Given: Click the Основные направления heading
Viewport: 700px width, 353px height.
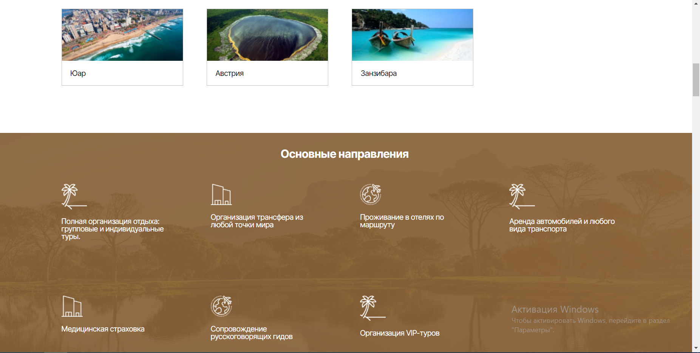Looking at the screenshot, I should point(345,154).
